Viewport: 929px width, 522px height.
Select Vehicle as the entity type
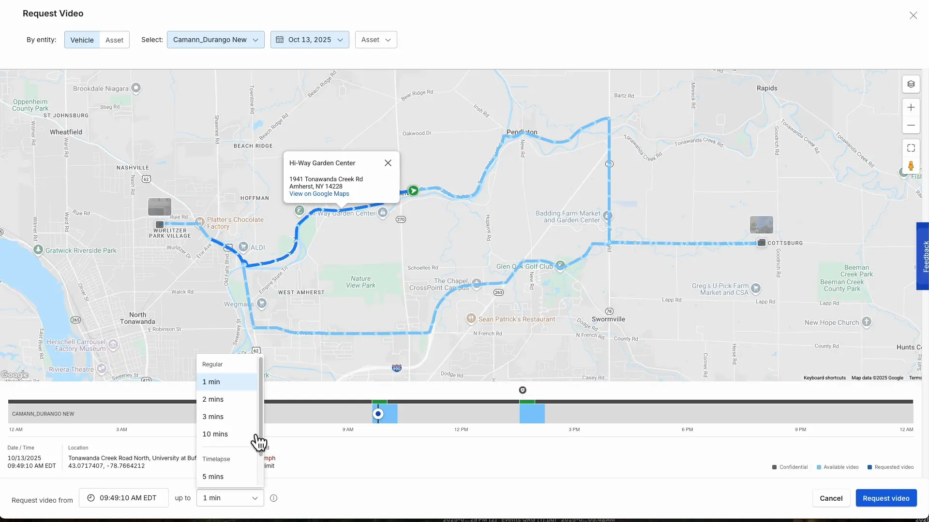coord(82,40)
